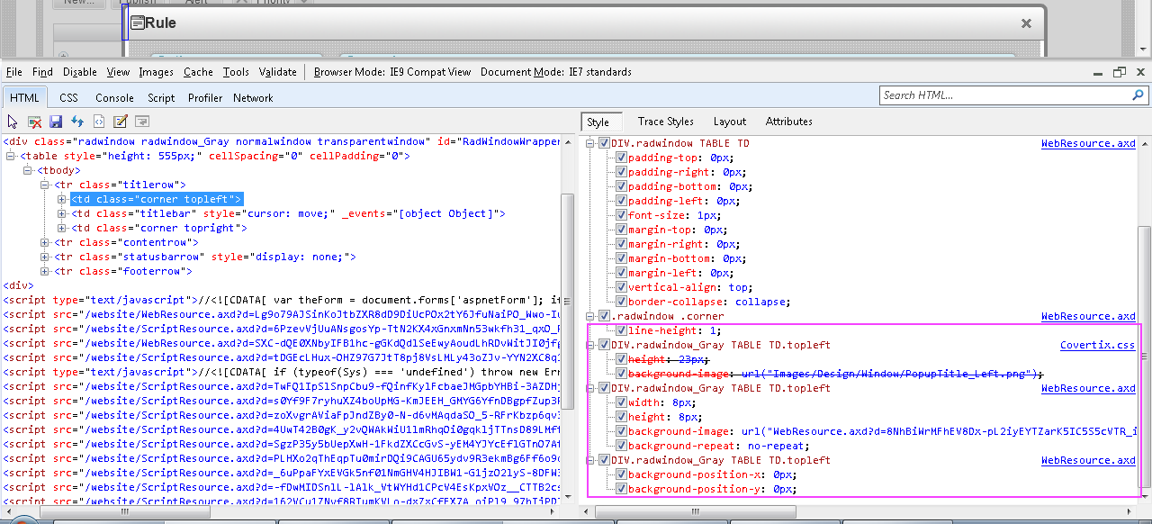The image size is (1152, 524).
Task: Close the Rule dialog with its X
Action: [x=1026, y=23]
